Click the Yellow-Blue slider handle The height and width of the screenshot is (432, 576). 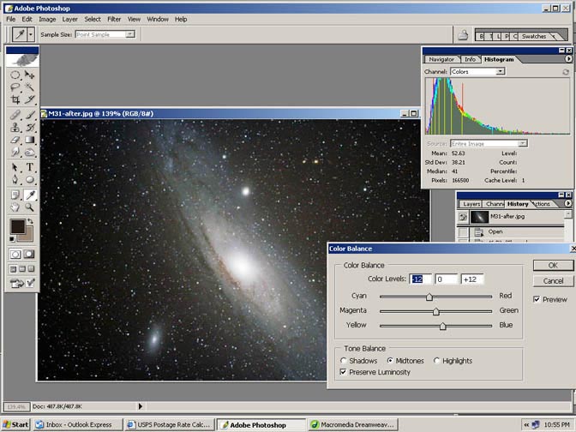click(442, 326)
